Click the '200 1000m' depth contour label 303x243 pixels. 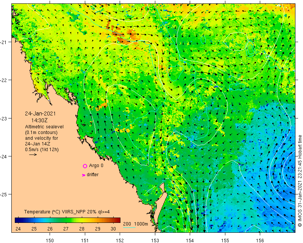136,224
